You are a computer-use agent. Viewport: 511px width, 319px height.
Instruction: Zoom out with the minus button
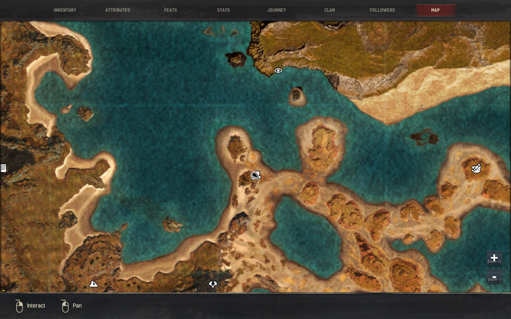[x=494, y=276]
